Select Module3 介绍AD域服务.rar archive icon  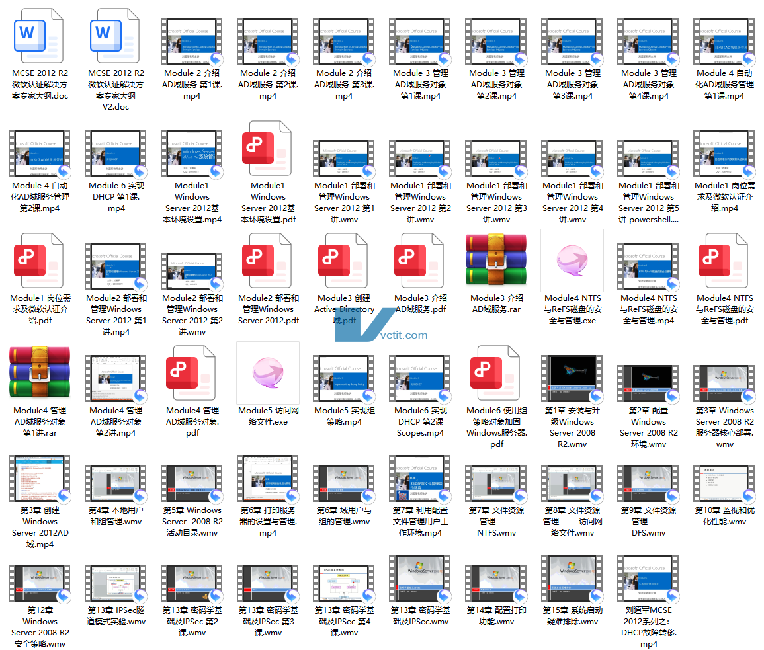[x=496, y=259]
